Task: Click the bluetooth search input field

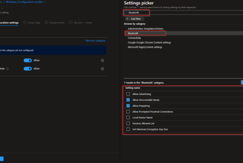Action: pos(139,13)
